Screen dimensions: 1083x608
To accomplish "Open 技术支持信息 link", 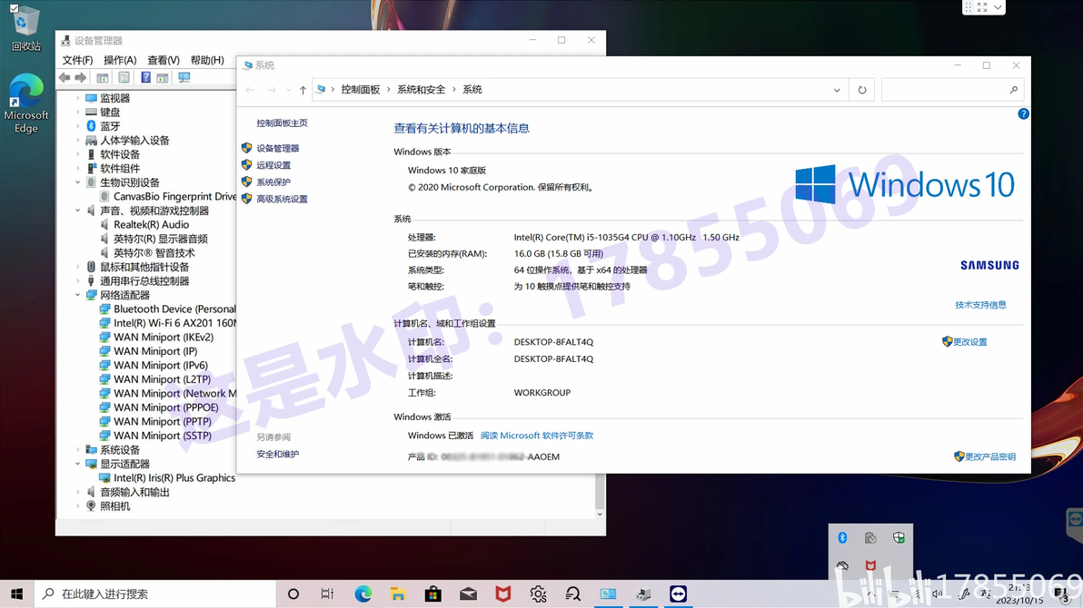I will click(980, 304).
